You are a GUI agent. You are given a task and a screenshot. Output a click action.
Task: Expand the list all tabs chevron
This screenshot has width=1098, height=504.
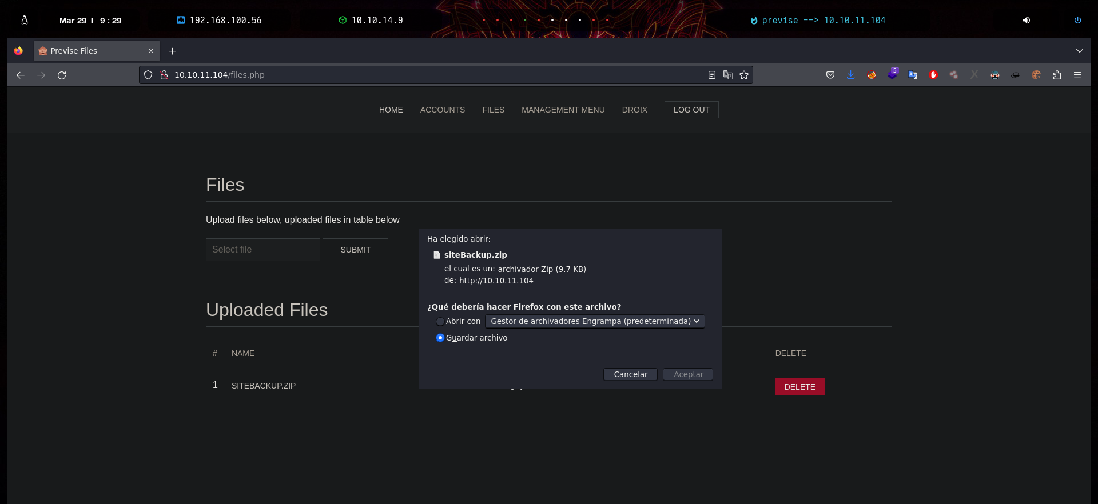tap(1079, 51)
